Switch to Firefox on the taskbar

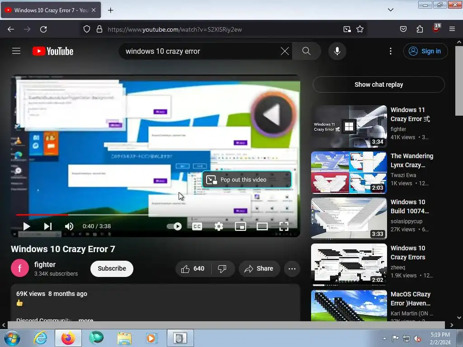click(68, 338)
